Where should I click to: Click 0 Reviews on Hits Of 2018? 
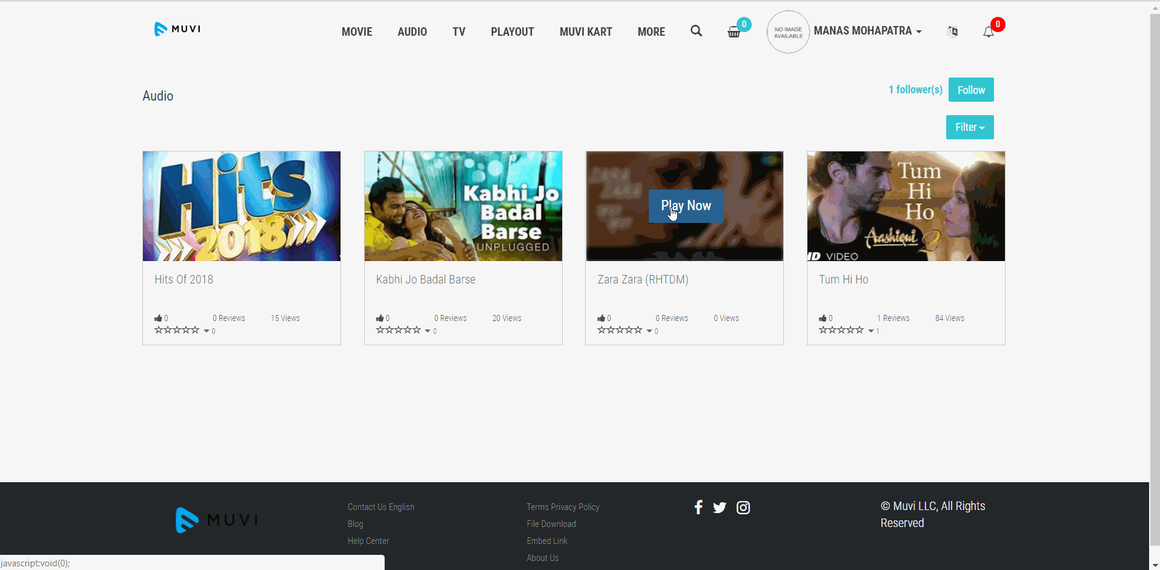(229, 318)
